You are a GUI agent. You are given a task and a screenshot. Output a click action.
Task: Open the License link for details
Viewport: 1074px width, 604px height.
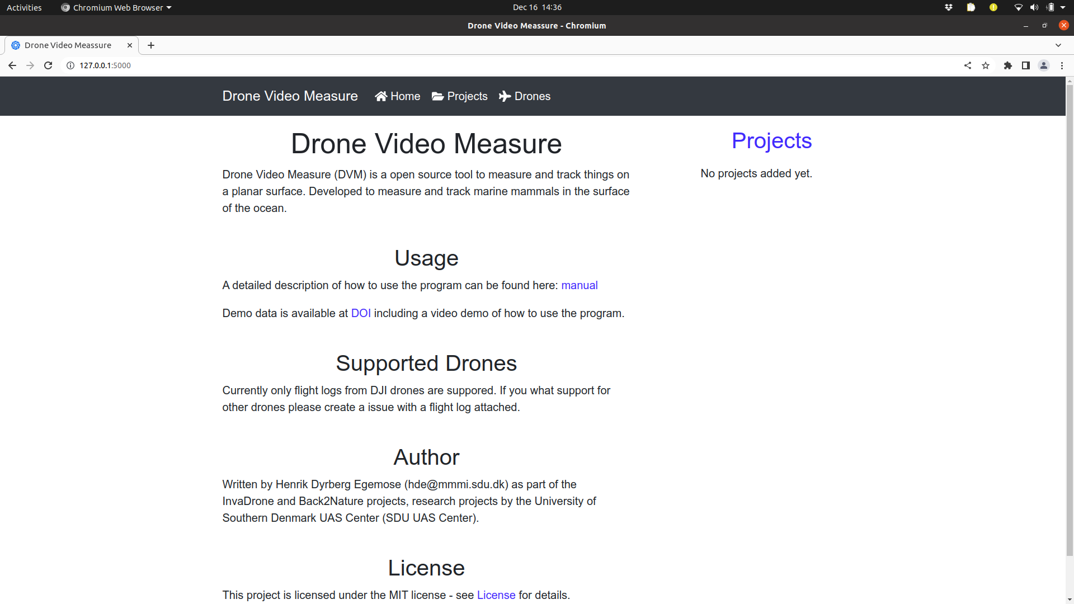click(496, 595)
